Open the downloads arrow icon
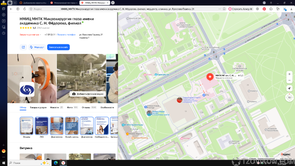The width and height of the screenshot is (295, 166). (291, 9)
